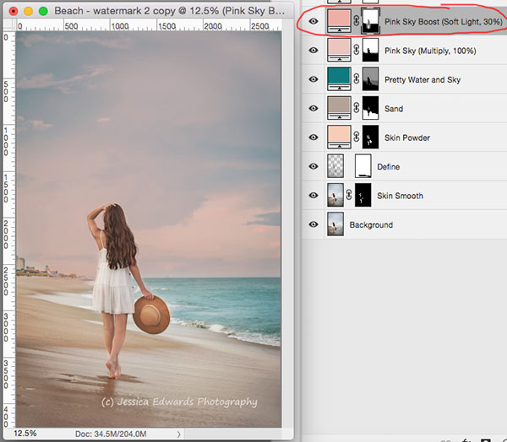Toggle the Skin Smooth mask link icon

coord(349,196)
